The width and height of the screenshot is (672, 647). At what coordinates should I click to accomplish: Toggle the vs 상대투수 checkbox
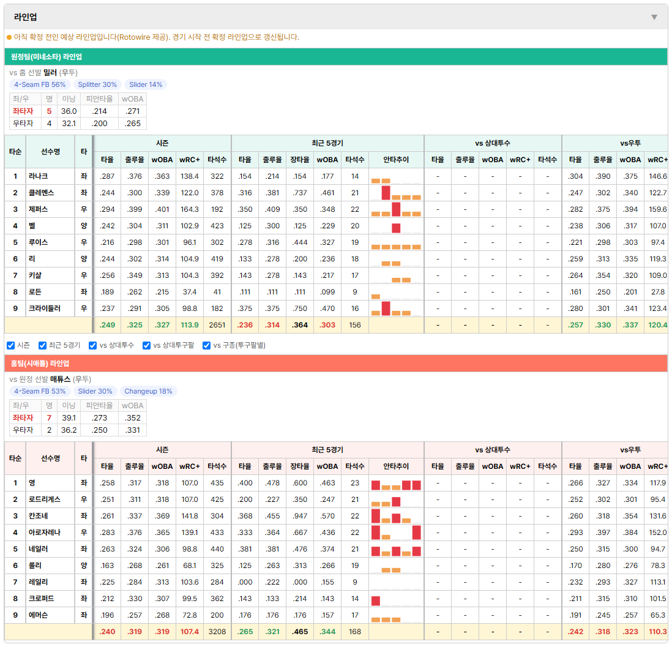92,346
